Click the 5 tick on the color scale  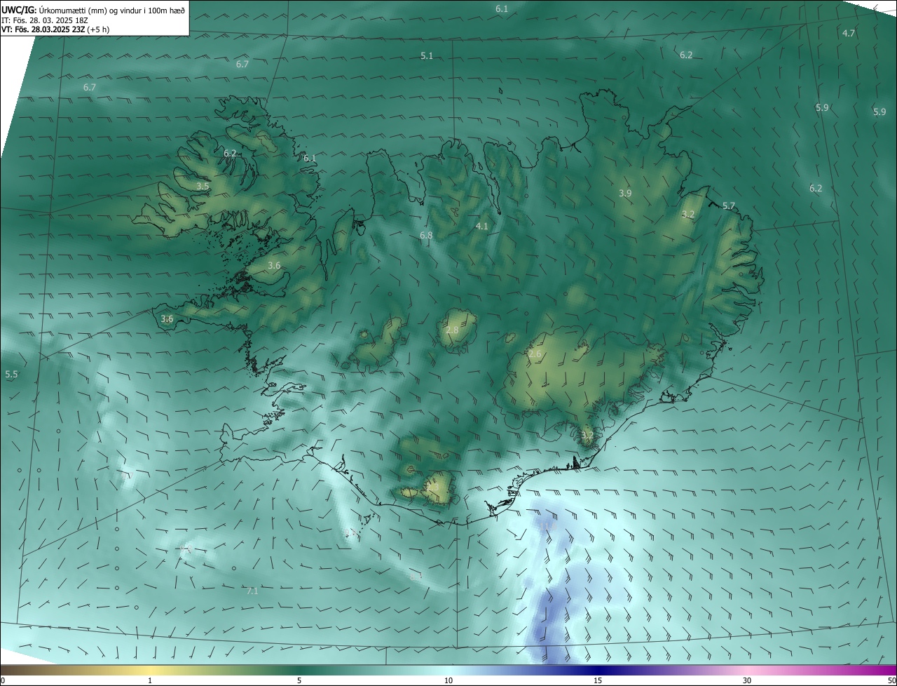pos(299,680)
